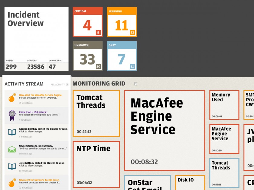Click the Services count 23586
The width and height of the screenshot is (254, 190).
tap(36, 67)
